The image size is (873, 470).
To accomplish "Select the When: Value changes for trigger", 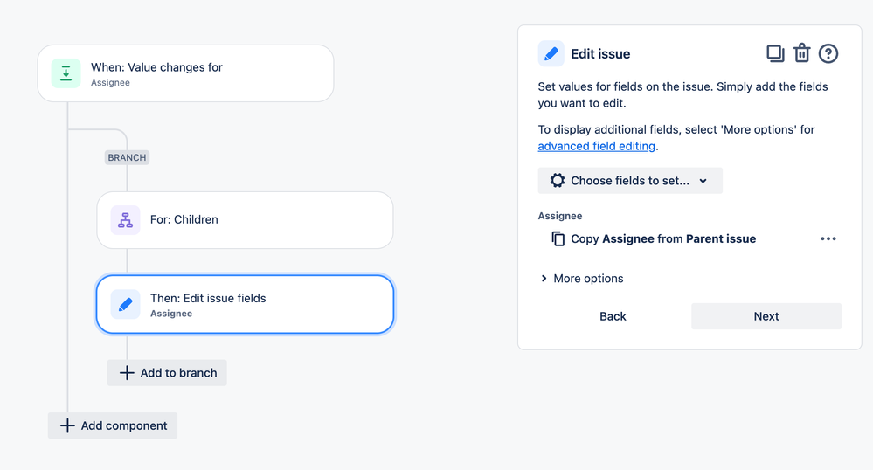I will pos(201,73).
